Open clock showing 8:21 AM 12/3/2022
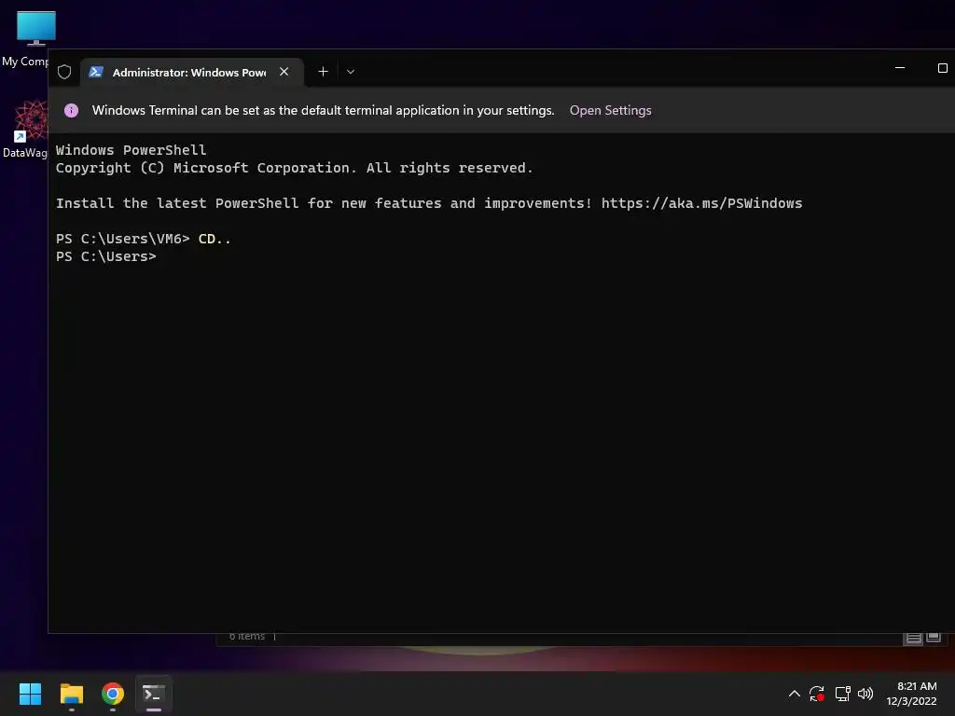955x716 pixels. (911, 694)
